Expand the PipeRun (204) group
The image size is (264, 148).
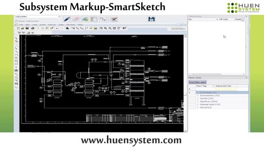click(x=198, y=102)
